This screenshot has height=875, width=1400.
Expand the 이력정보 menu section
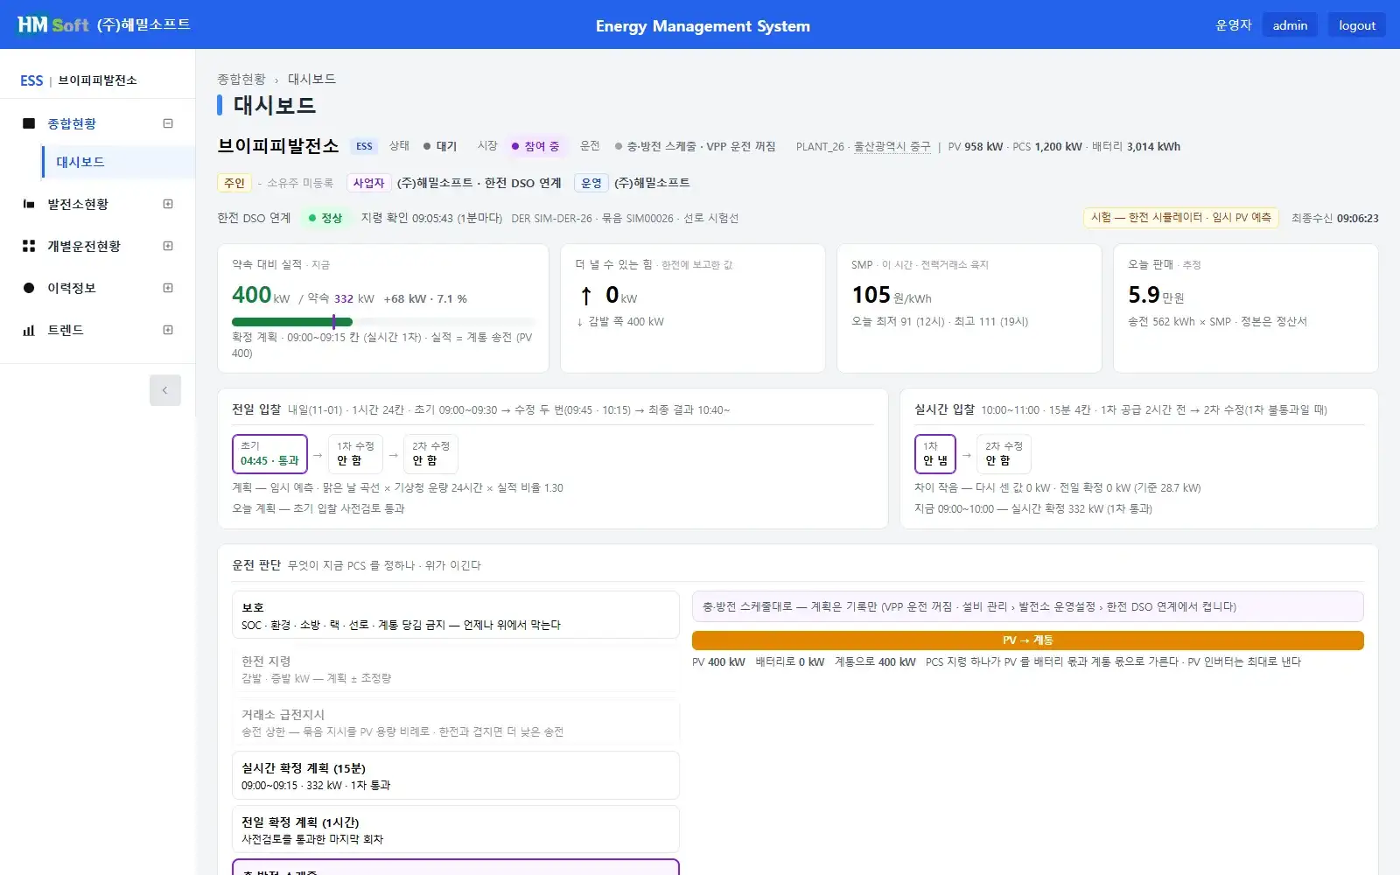click(168, 288)
